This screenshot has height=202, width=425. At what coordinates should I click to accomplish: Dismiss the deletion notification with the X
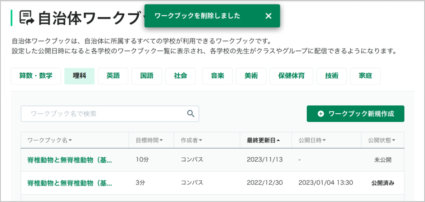269,16
